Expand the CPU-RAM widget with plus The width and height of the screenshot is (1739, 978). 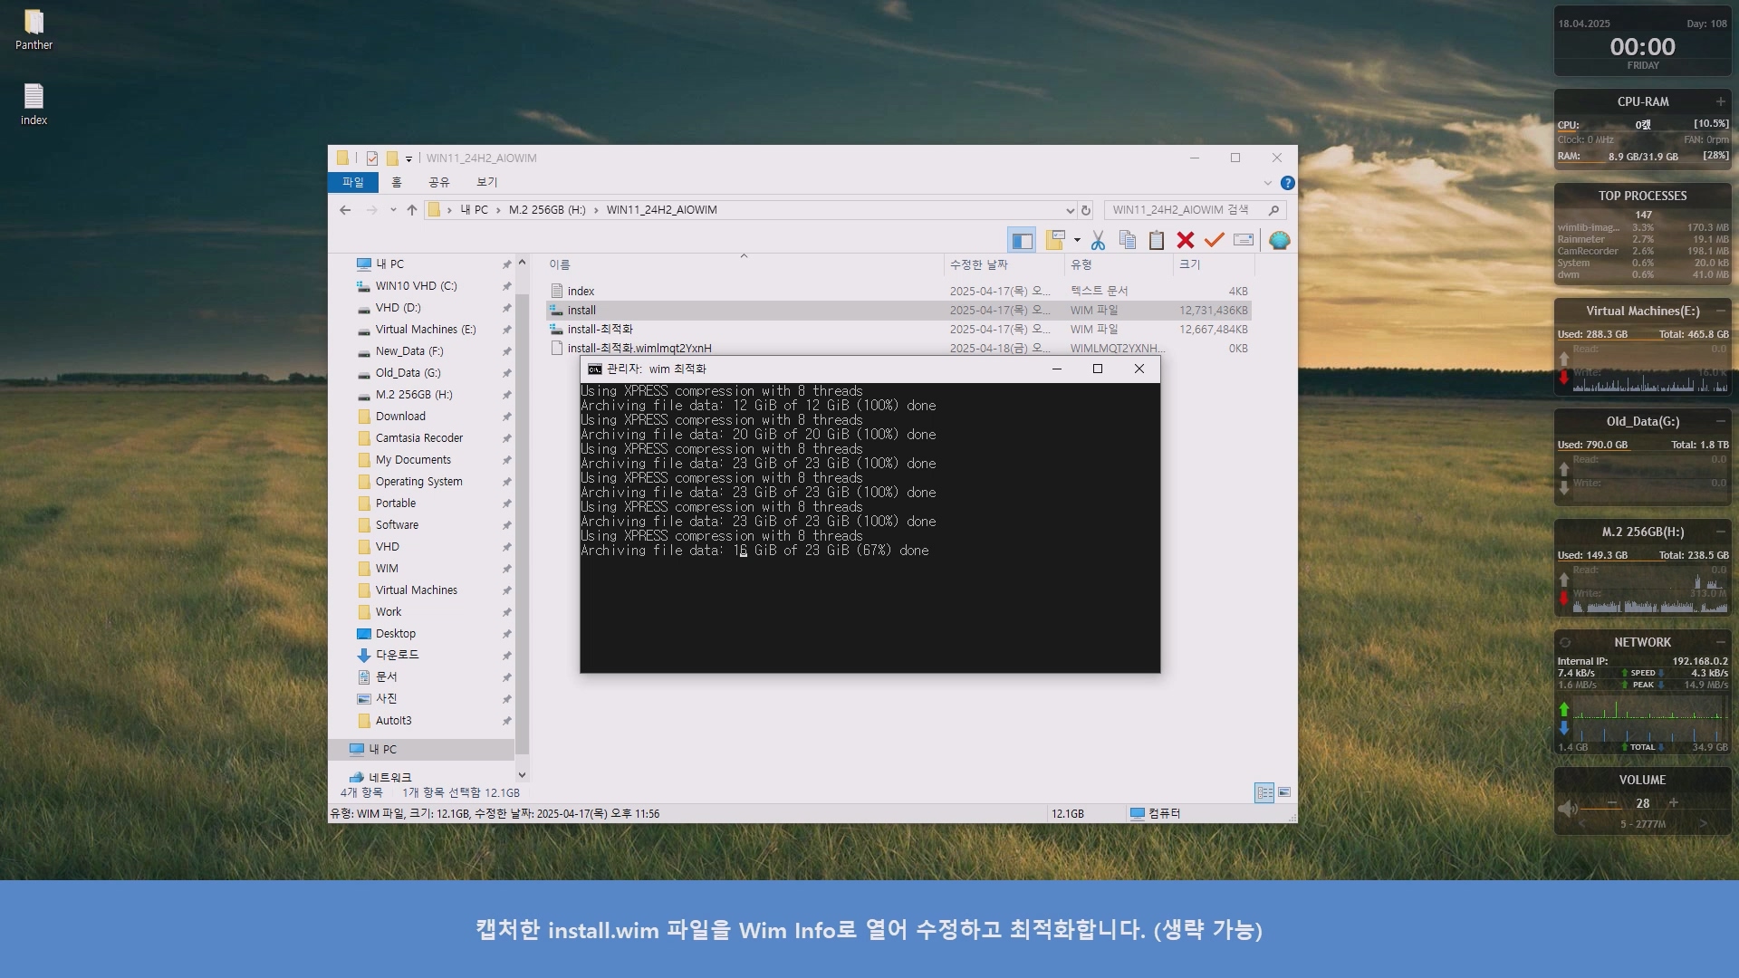1720,101
